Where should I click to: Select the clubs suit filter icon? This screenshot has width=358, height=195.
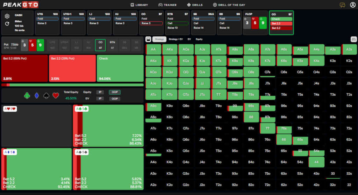27,96
